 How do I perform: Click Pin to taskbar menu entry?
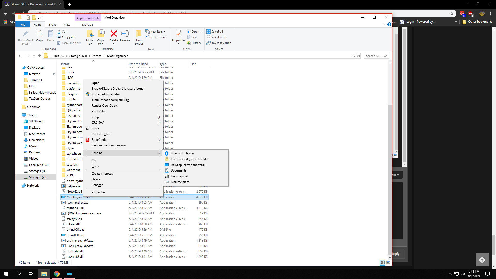pos(123,134)
